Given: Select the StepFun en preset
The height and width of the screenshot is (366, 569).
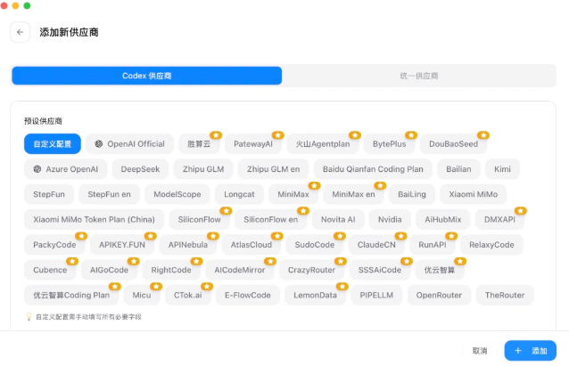Looking at the screenshot, I should click(x=109, y=194).
